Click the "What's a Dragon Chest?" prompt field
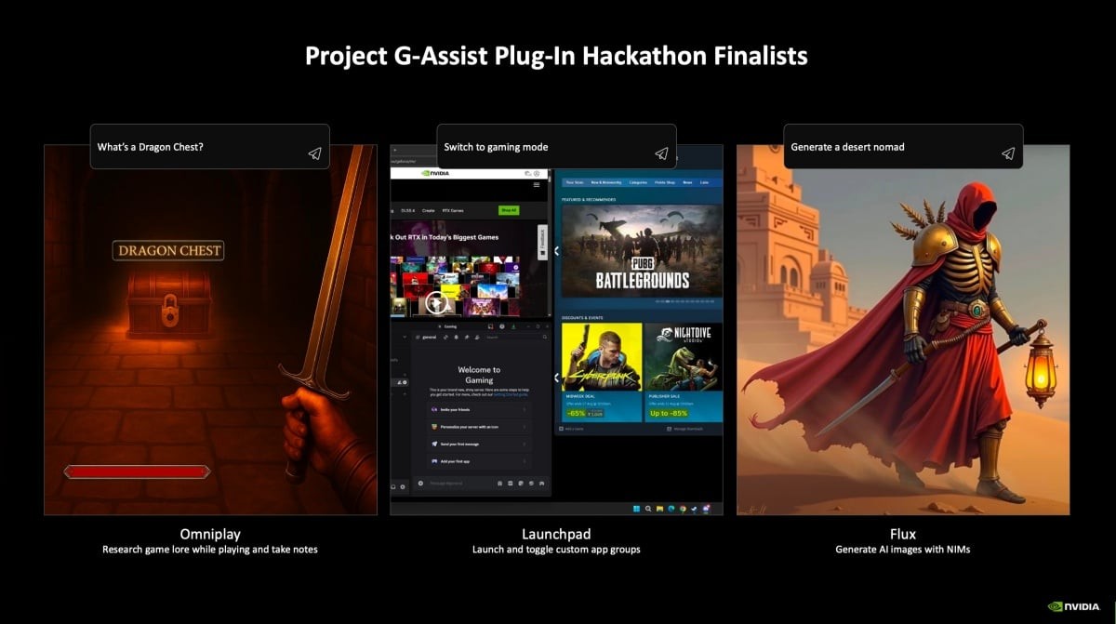The width and height of the screenshot is (1116, 624). click(210, 147)
